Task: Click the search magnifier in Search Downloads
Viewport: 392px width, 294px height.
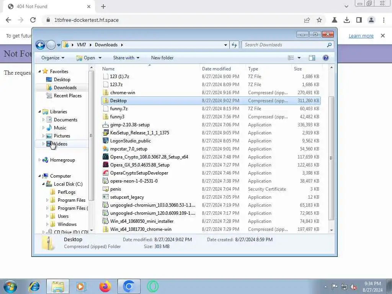Action: click(x=329, y=45)
